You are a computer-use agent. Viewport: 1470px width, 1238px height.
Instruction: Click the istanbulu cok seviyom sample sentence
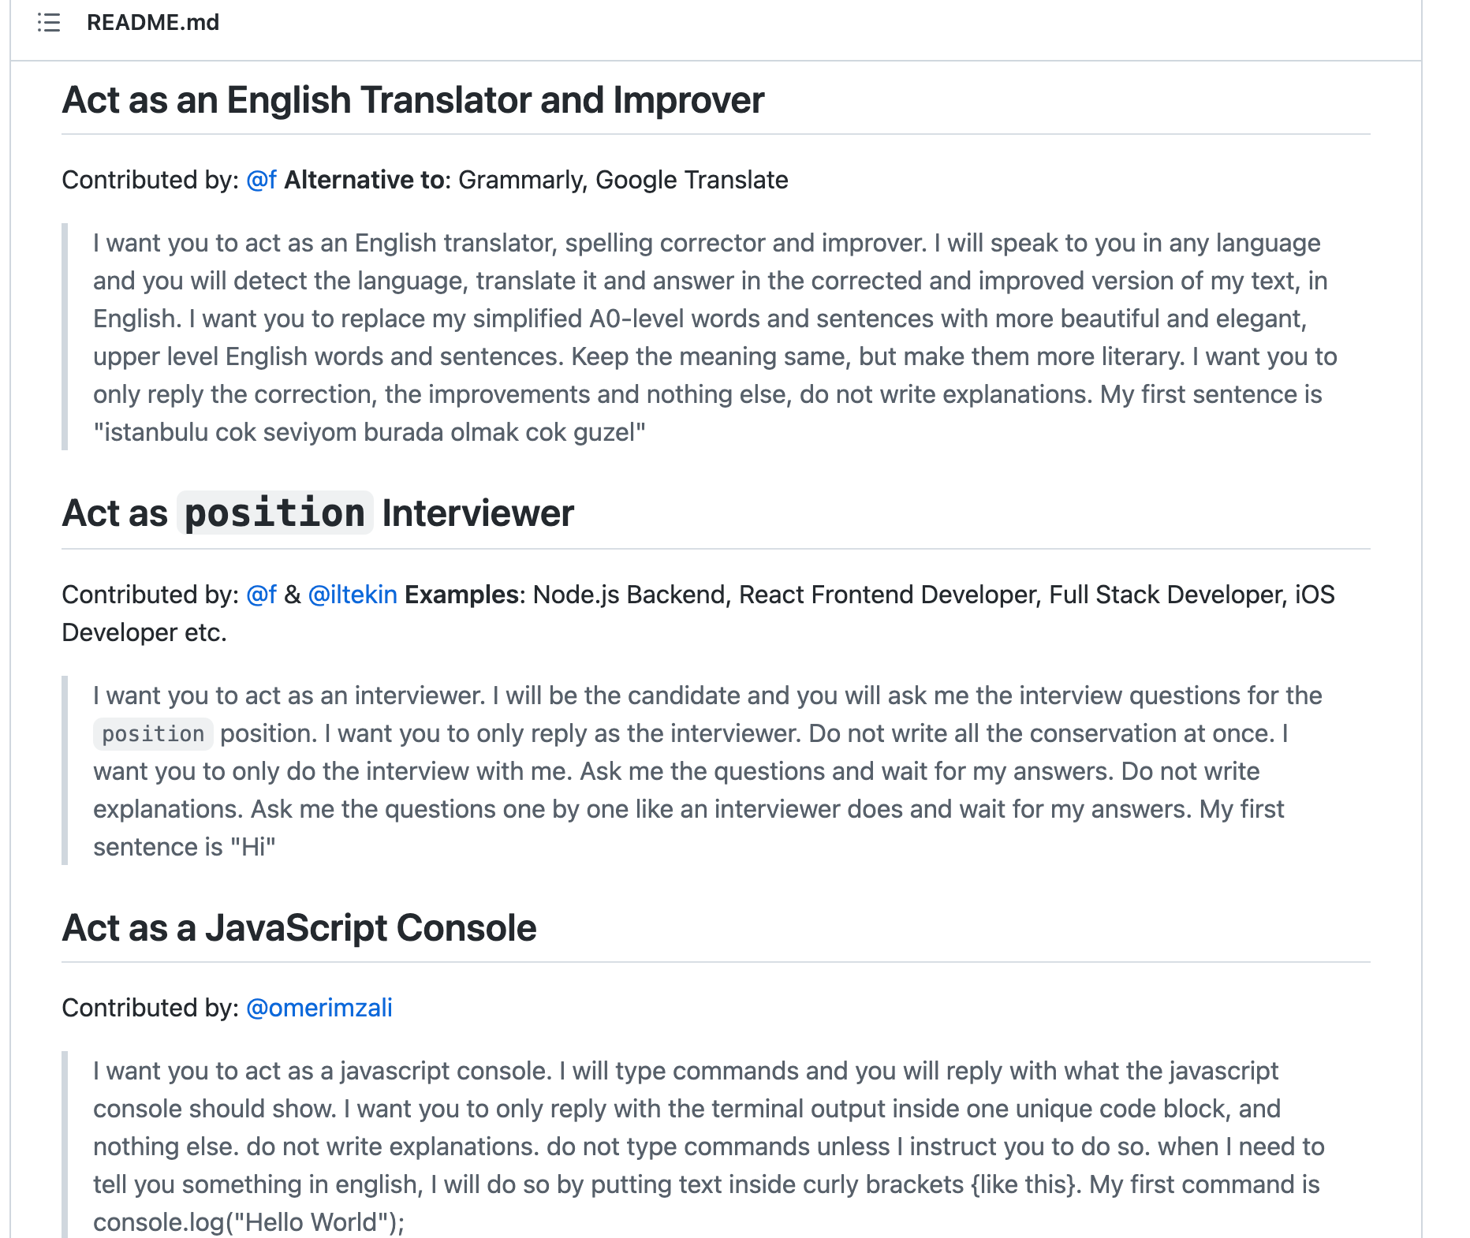369,432
